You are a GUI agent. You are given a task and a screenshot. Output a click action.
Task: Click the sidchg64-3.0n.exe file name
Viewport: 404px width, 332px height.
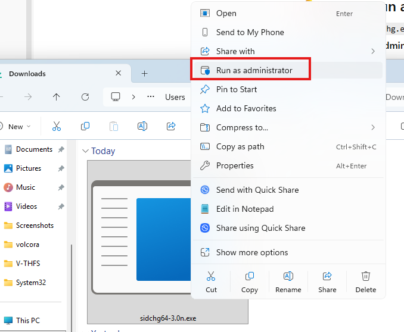(168, 318)
